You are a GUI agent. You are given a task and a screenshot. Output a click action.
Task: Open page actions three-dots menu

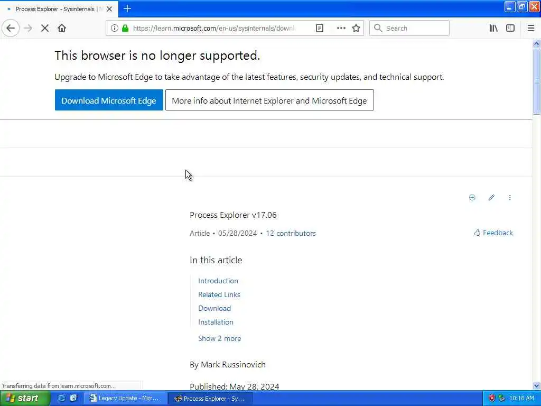341,28
